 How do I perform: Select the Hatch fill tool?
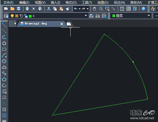pyautogui.click(x=4, y=109)
